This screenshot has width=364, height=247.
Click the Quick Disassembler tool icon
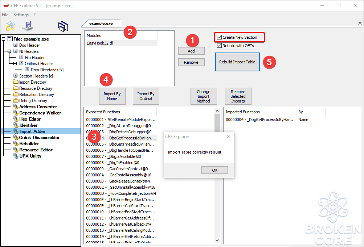[16, 137]
